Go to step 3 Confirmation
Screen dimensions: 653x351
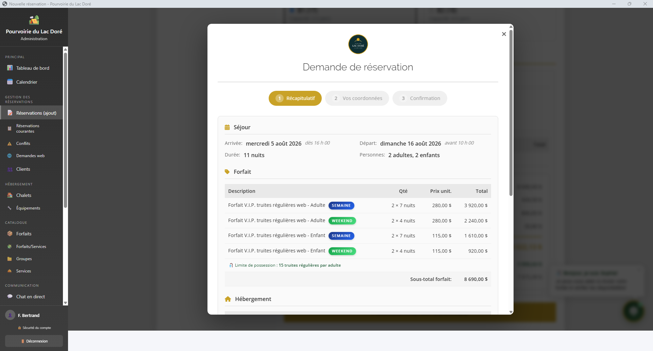[x=420, y=98]
